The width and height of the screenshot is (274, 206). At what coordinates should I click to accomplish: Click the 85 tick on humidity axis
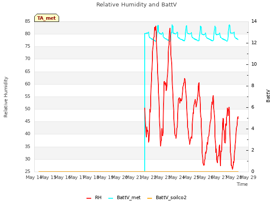[27, 21]
